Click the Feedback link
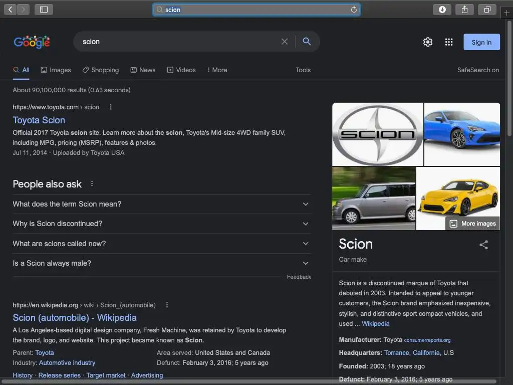 (299, 277)
